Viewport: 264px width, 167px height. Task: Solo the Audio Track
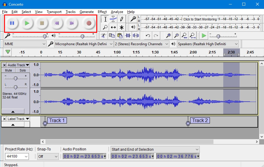click(x=23, y=70)
